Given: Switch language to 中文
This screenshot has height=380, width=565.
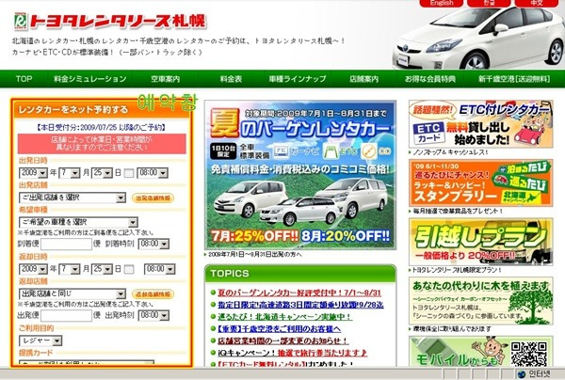Looking at the screenshot, I should pyautogui.click(x=537, y=3).
